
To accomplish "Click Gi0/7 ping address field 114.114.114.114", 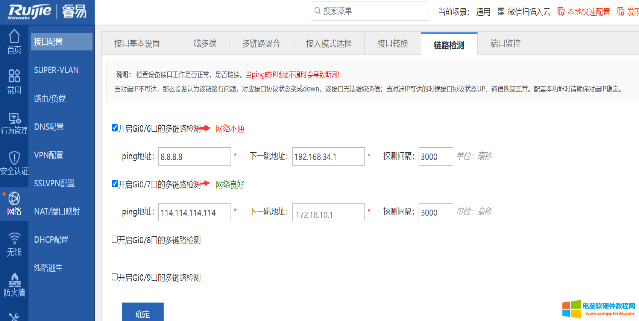I will pos(194,212).
